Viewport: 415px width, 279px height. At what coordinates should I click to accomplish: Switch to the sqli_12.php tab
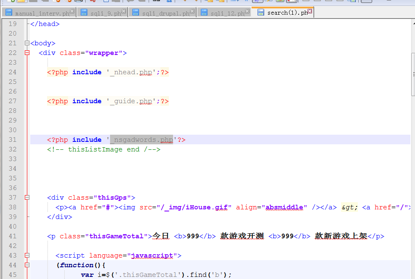tap(224, 13)
